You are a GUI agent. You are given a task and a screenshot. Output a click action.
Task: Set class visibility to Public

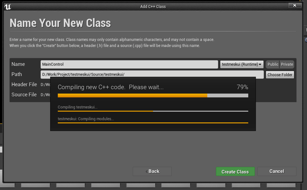tap(273, 64)
